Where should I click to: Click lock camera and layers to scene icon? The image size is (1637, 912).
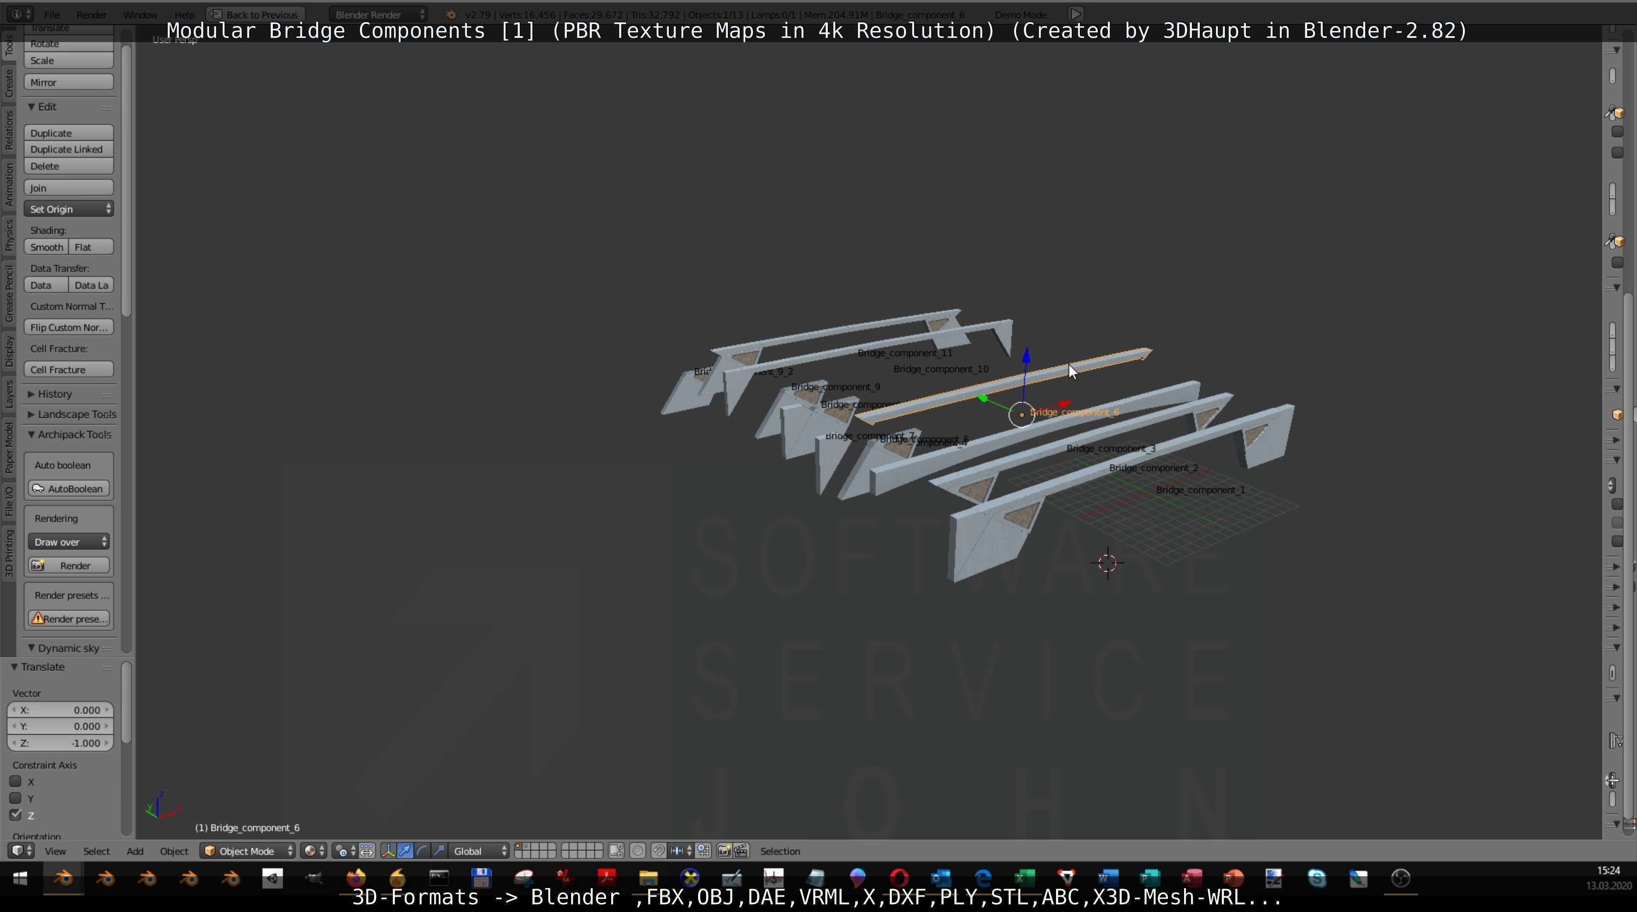point(616,851)
